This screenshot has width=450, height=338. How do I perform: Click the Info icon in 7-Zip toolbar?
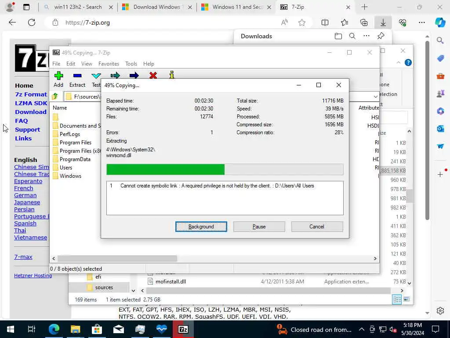click(172, 75)
